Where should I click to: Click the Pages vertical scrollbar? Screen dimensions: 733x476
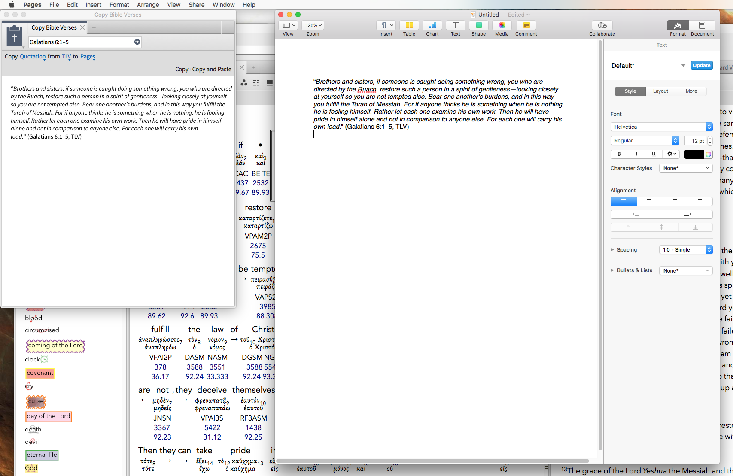point(600,245)
